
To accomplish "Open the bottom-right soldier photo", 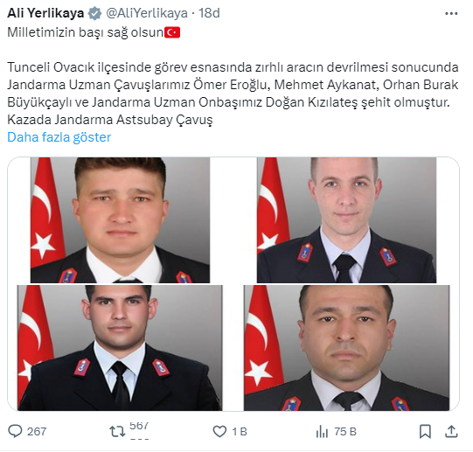I will pos(346,348).
